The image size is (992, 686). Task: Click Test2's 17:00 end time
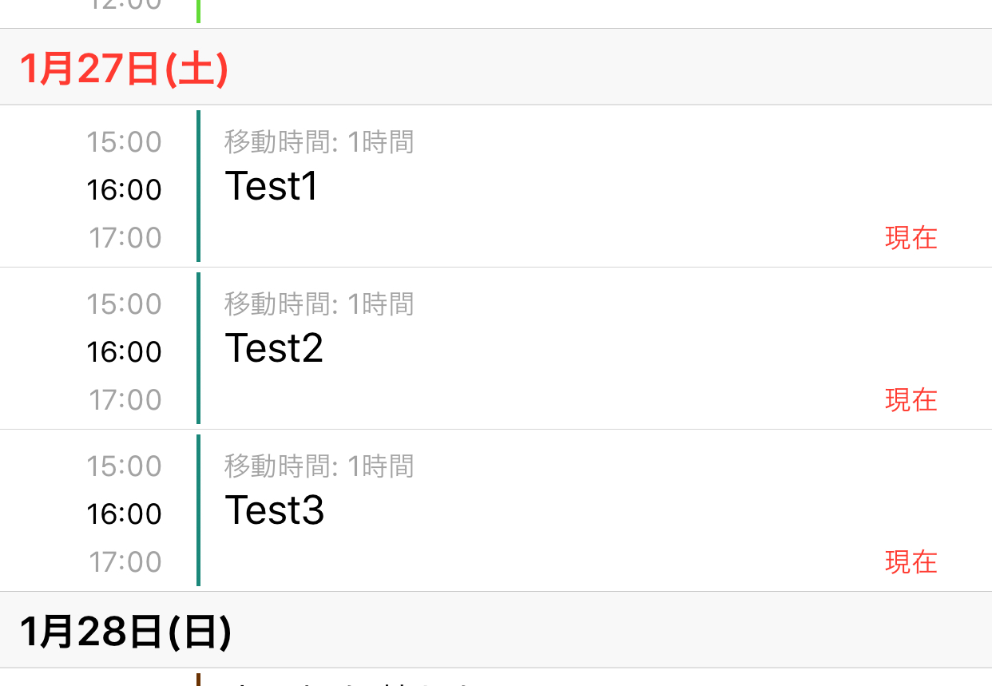[x=125, y=400]
